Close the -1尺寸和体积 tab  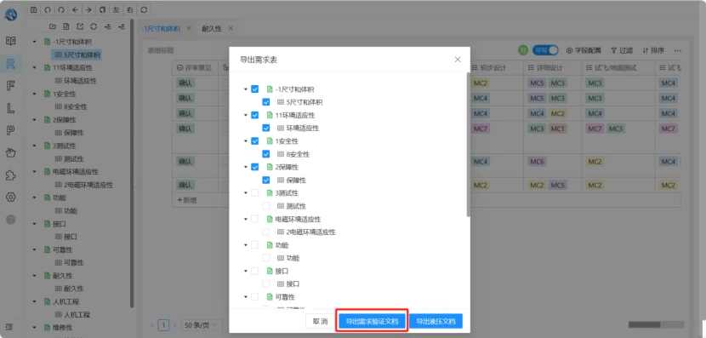click(x=189, y=28)
